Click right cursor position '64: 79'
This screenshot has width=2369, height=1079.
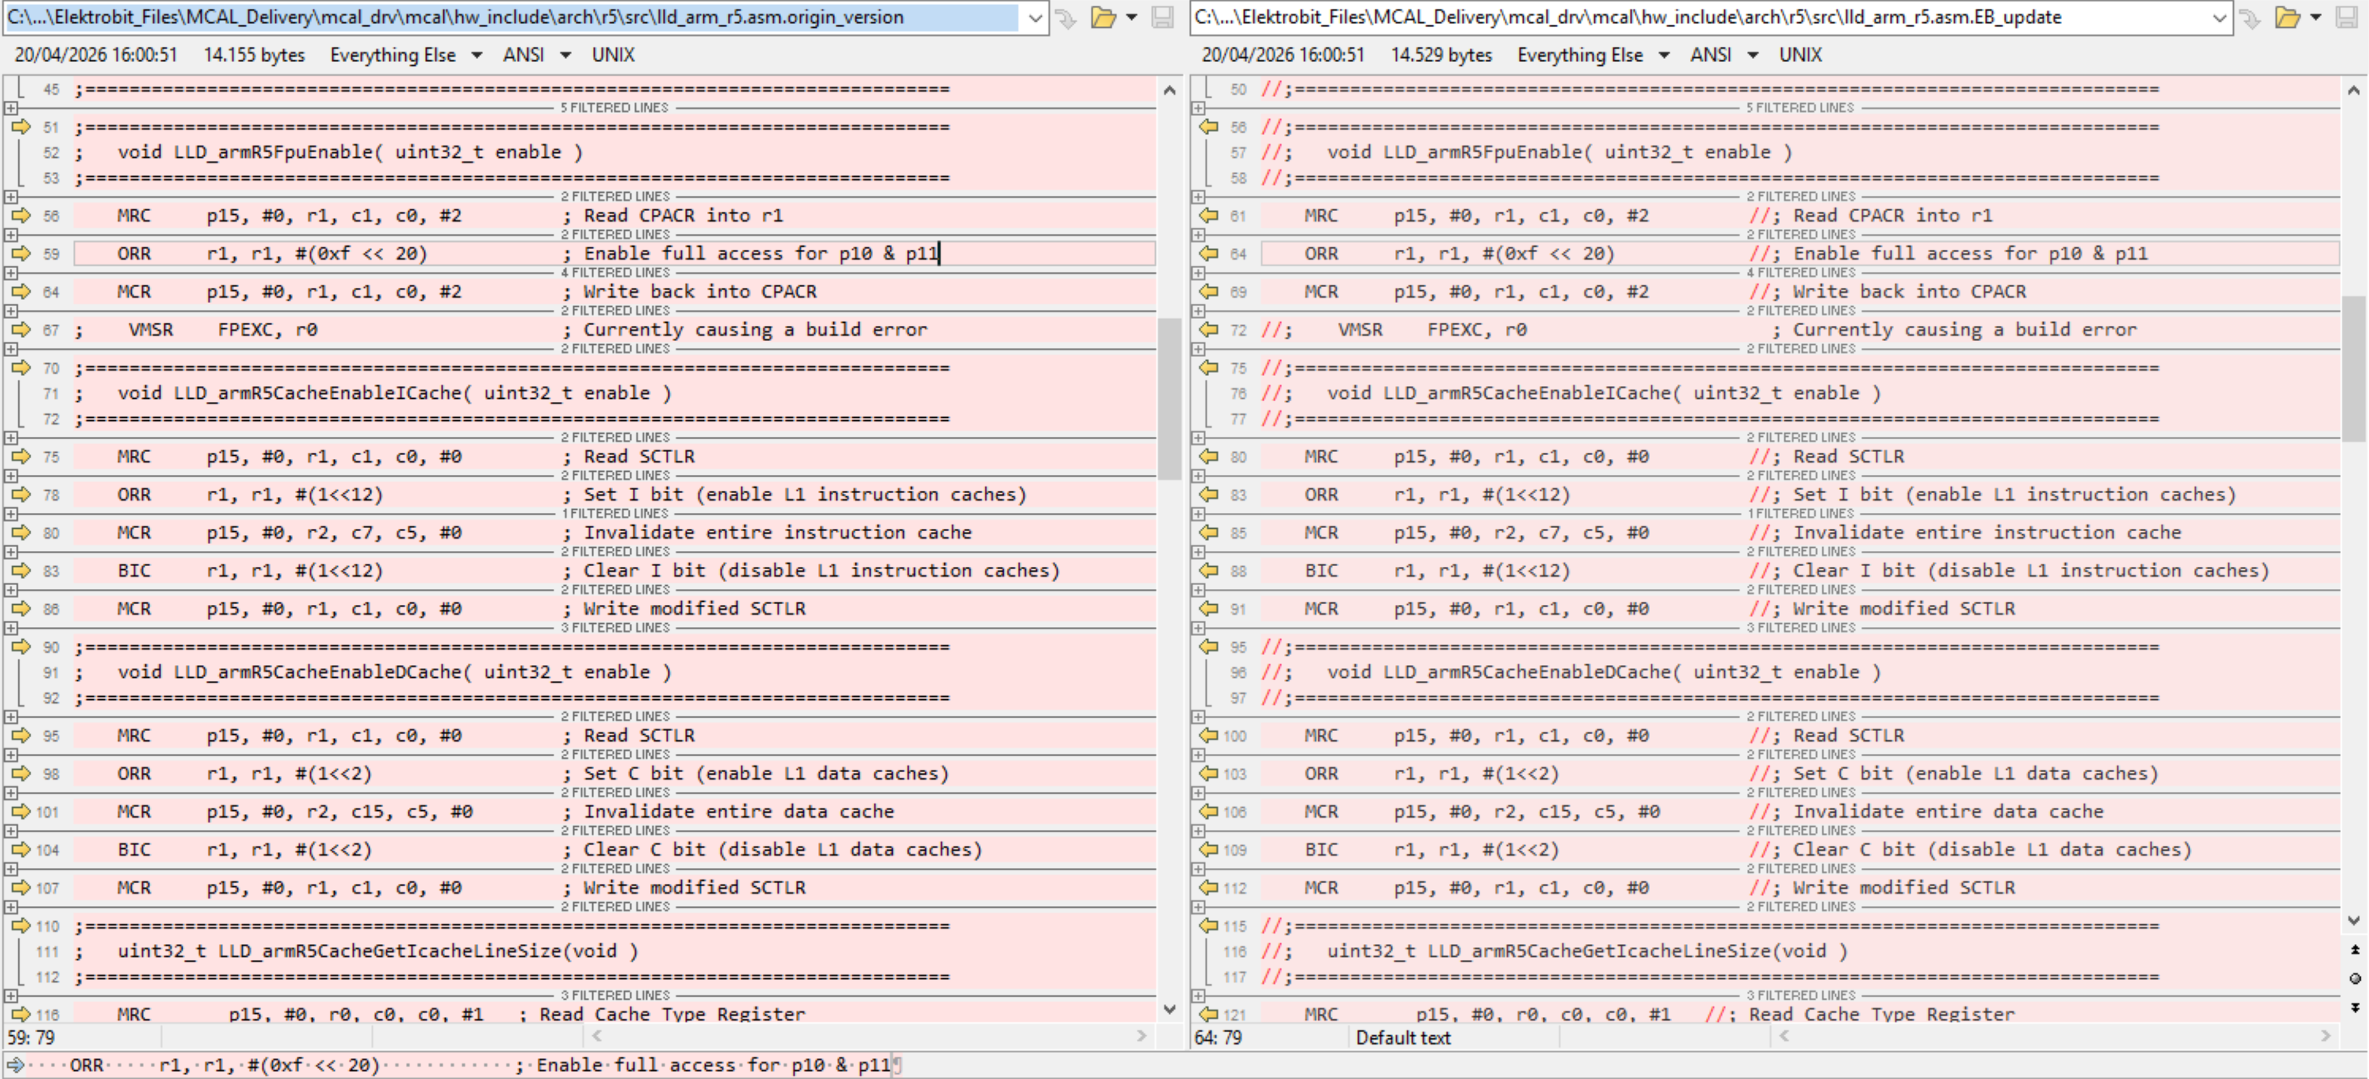click(x=1219, y=1038)
